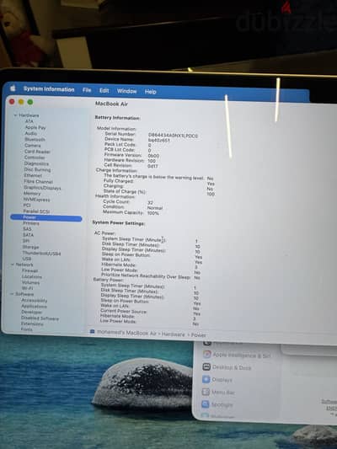Select Wi-Fi under Network
337x449 pixels.
27,288
